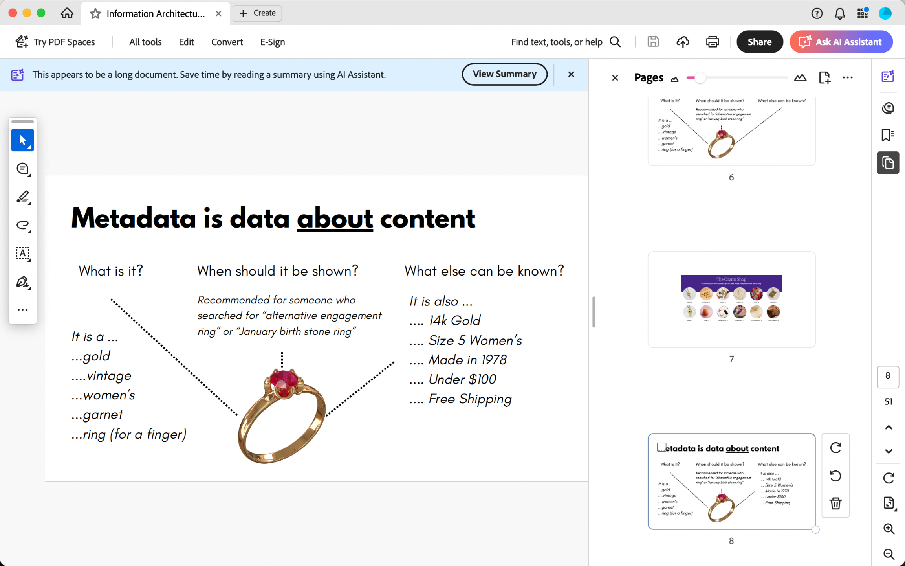Viewport: 905px width, 566px height.
Task: Star the Information Architecture document tab
Action: tap(95, 14)
